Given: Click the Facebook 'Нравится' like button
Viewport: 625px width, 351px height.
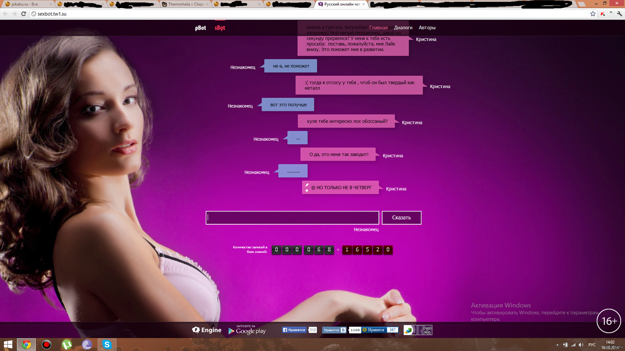Looking at the screenshot, I should 294,330.
